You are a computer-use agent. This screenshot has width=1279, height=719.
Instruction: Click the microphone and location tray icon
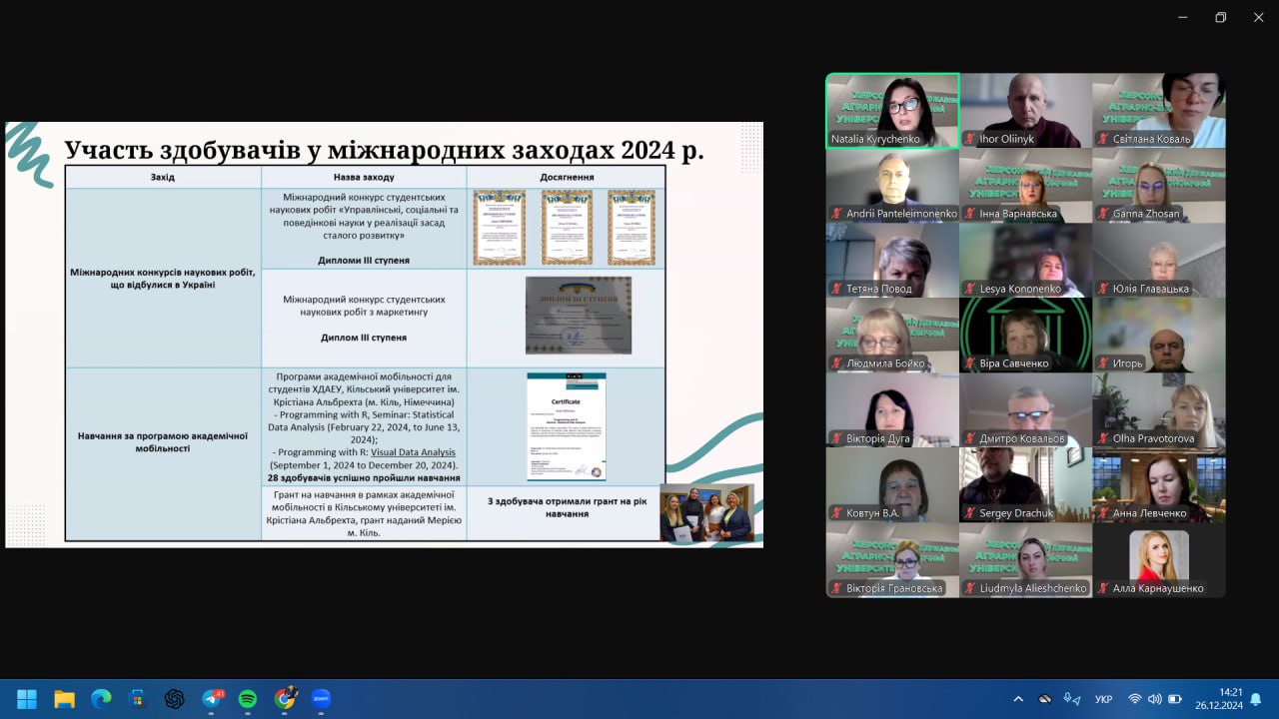pos(1072,699)
